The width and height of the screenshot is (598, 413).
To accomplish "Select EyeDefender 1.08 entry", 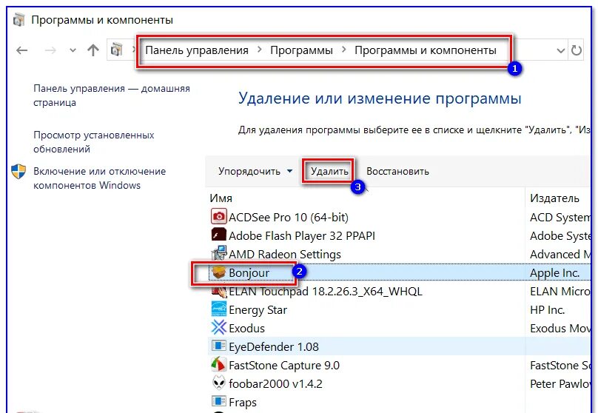I will [273, 346].
